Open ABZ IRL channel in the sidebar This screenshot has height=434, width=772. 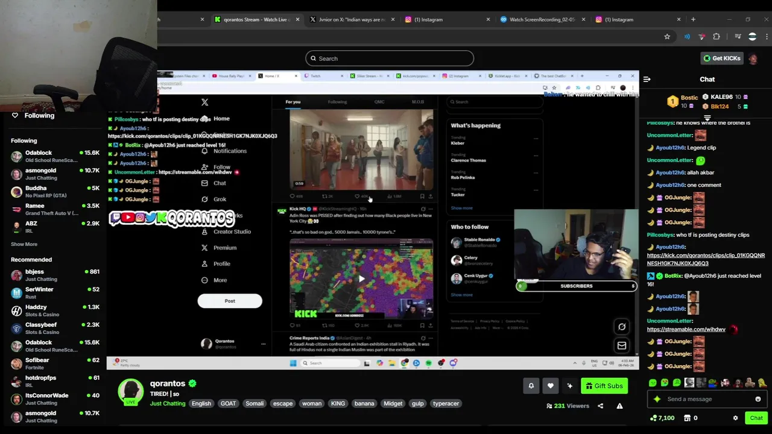pos(55,227)
